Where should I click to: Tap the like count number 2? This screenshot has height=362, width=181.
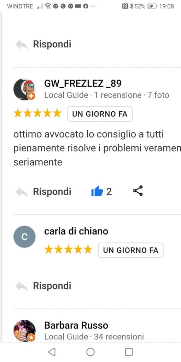109,192
